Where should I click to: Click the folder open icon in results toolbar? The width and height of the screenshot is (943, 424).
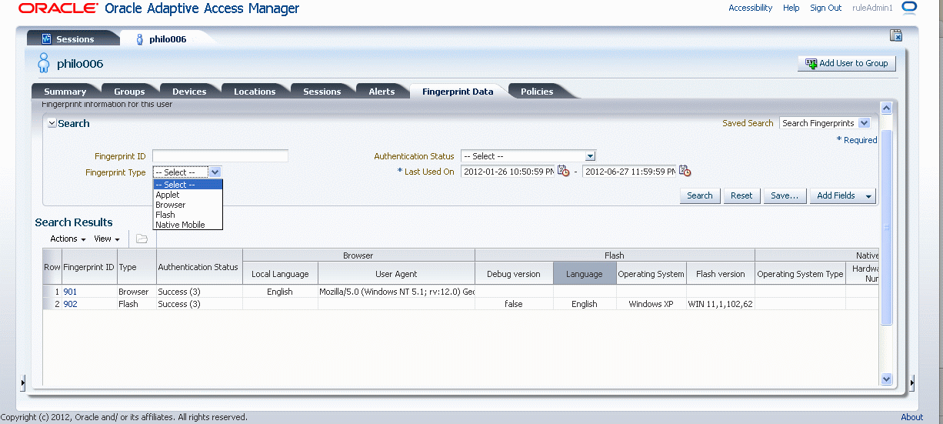click(142, 239)
